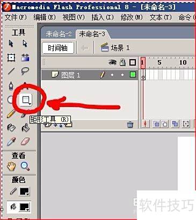Image resolution: width=196 pixels, height=220 pixels.
Task: Toggle lock dot for 图层 1
Action: [x=122, y=75]
